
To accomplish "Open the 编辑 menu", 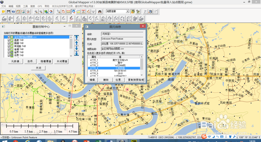I will coord(11,6).
